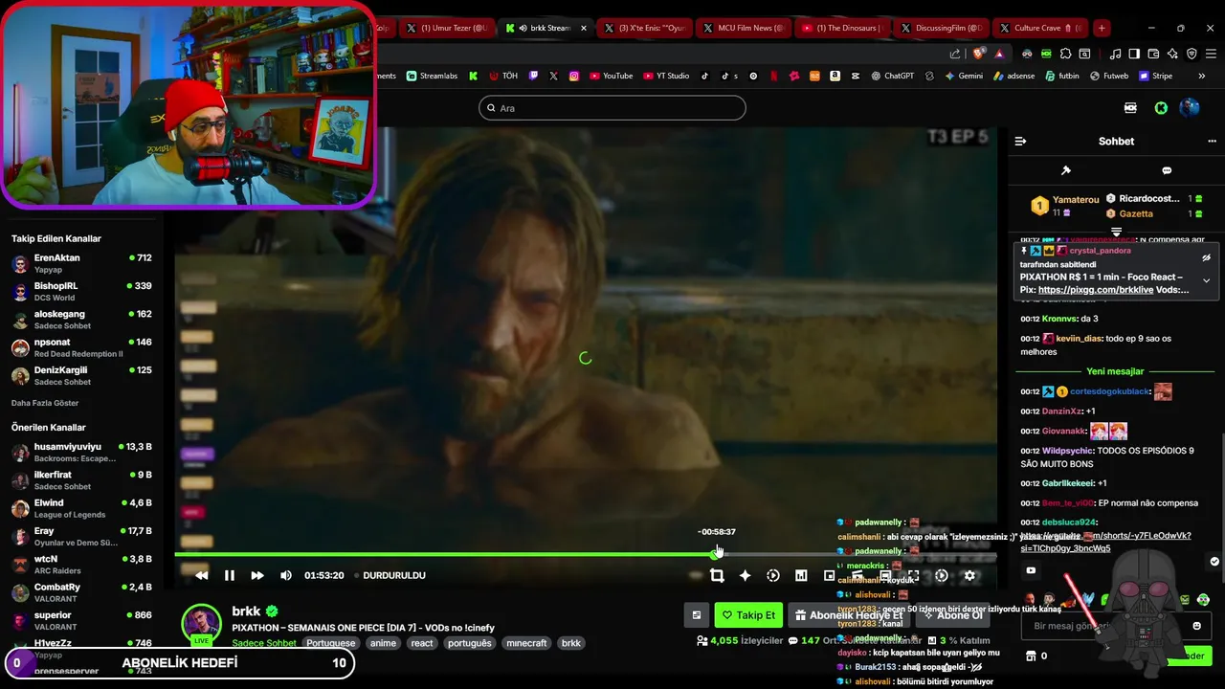Image resolution: width=1225 pixels, height=689 pixels.
Task: Select the minecraft tag
Action: [x=526, y=643]
